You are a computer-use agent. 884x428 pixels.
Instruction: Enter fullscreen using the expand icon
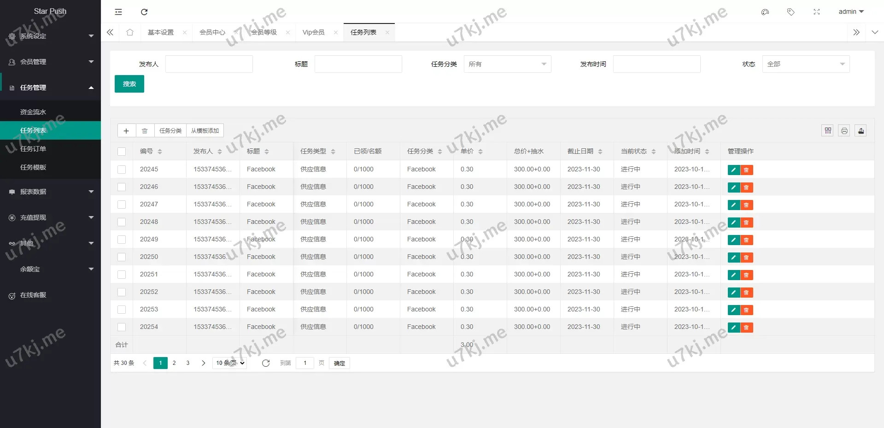point(817,12)
